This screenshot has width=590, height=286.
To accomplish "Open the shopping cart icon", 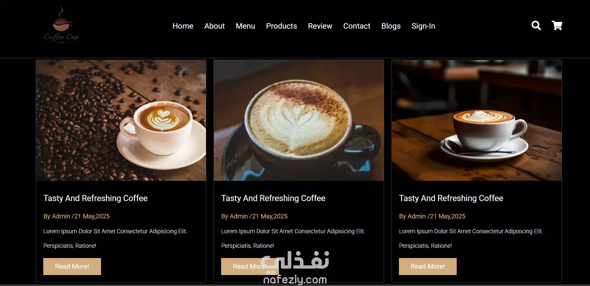I will coord(557,25).
